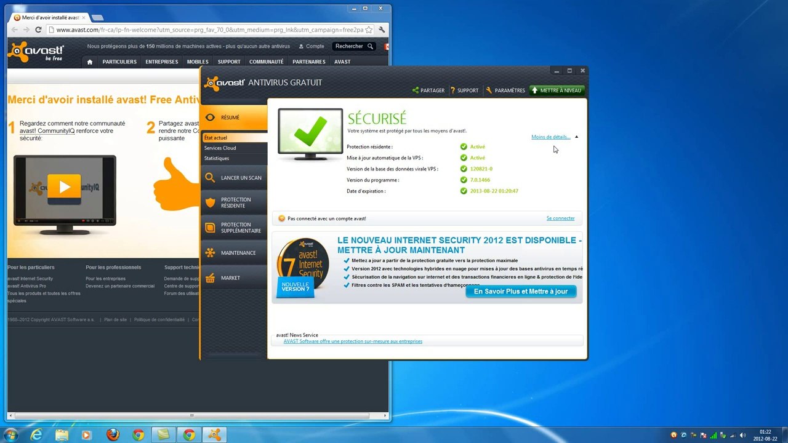Open Chrome's wrench menu
The image size is (788, 443).
pyautogui.click(x=382, y=30)
